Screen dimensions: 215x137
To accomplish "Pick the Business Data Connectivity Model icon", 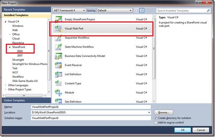I will [59, 56].
